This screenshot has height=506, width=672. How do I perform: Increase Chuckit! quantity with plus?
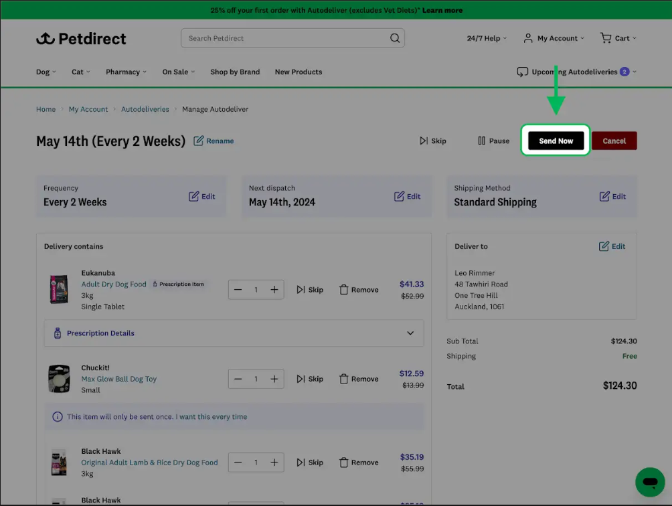(274, 379)
